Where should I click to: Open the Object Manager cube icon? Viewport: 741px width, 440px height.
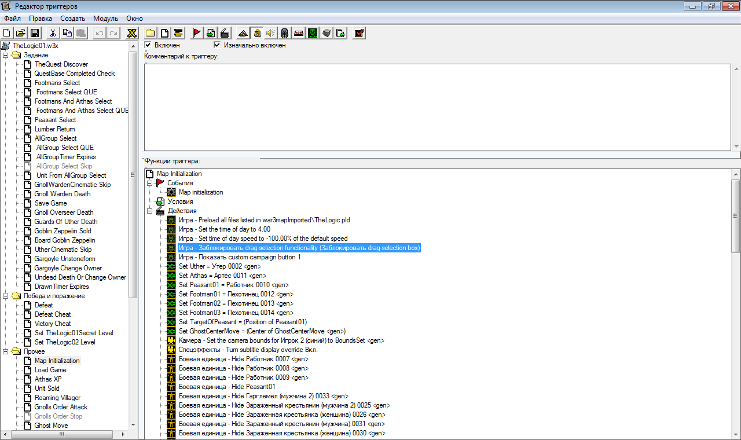tap(327, 33)
